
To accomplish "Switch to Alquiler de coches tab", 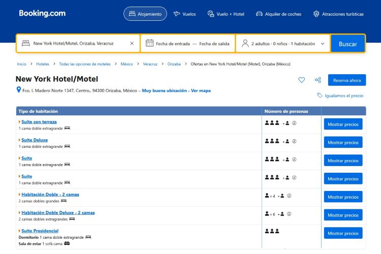I will tap(278, 14).
